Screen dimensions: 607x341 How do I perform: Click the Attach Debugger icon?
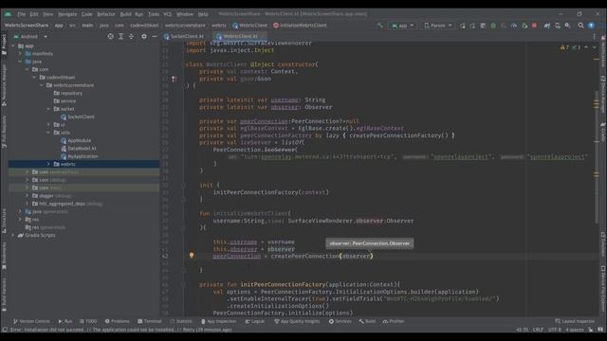(524, 26)
